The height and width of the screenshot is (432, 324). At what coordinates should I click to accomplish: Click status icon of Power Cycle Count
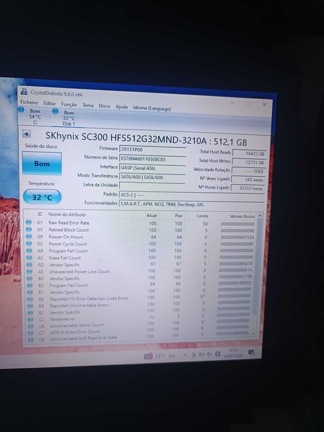(29, 244)
